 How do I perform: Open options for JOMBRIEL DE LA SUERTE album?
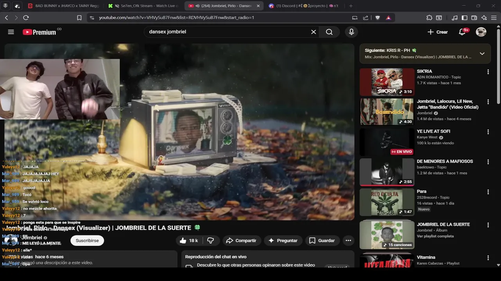click(488, 225)
